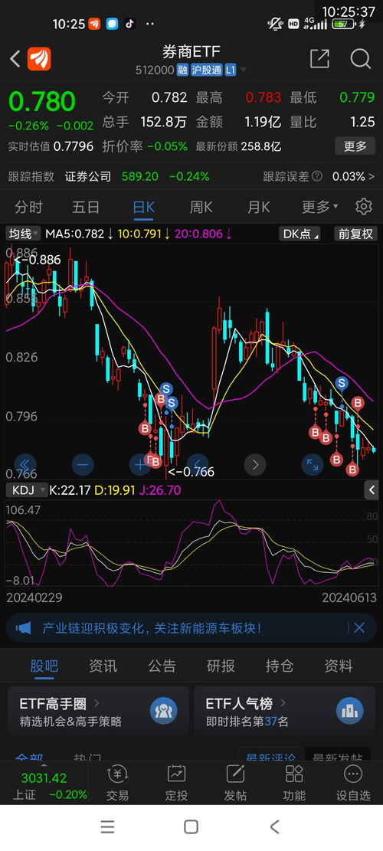Open 公告 announcements tab

(162, 666)
